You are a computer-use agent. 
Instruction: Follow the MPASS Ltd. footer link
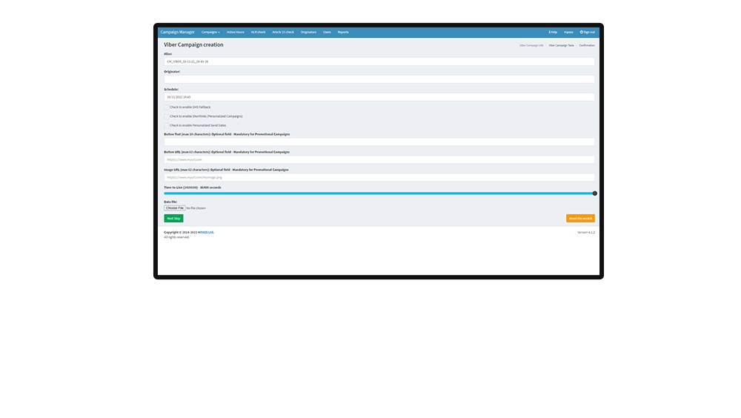pos(206,232)
